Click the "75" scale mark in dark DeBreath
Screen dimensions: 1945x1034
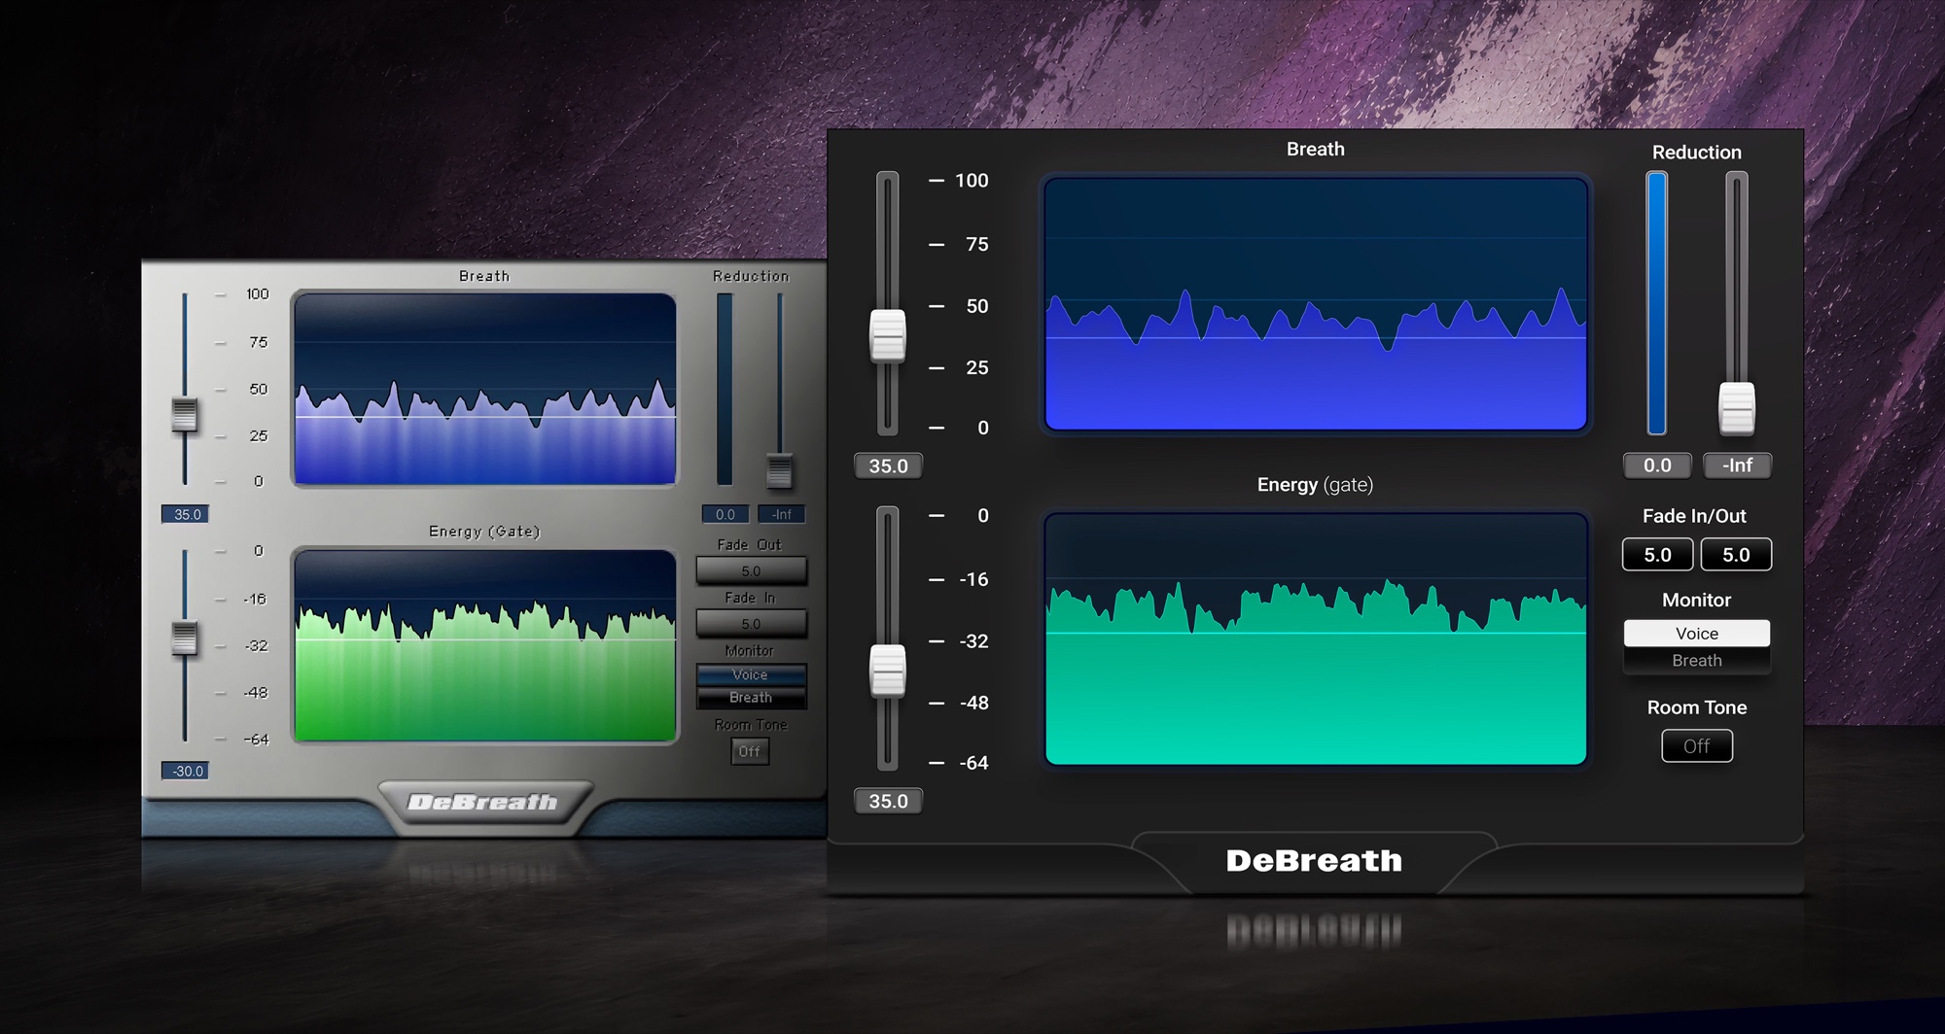click(977, 244)
